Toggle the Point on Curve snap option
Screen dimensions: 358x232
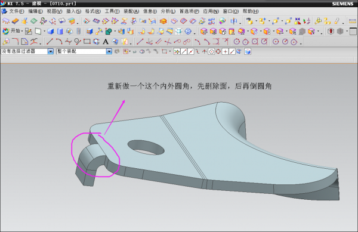tap(232, 51)
